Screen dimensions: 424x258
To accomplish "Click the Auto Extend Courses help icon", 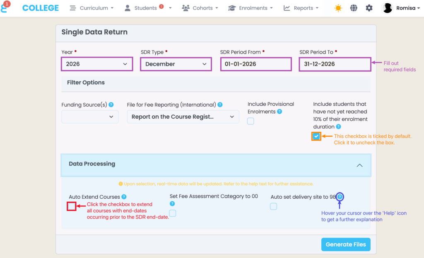I will (x=124, y=197).
